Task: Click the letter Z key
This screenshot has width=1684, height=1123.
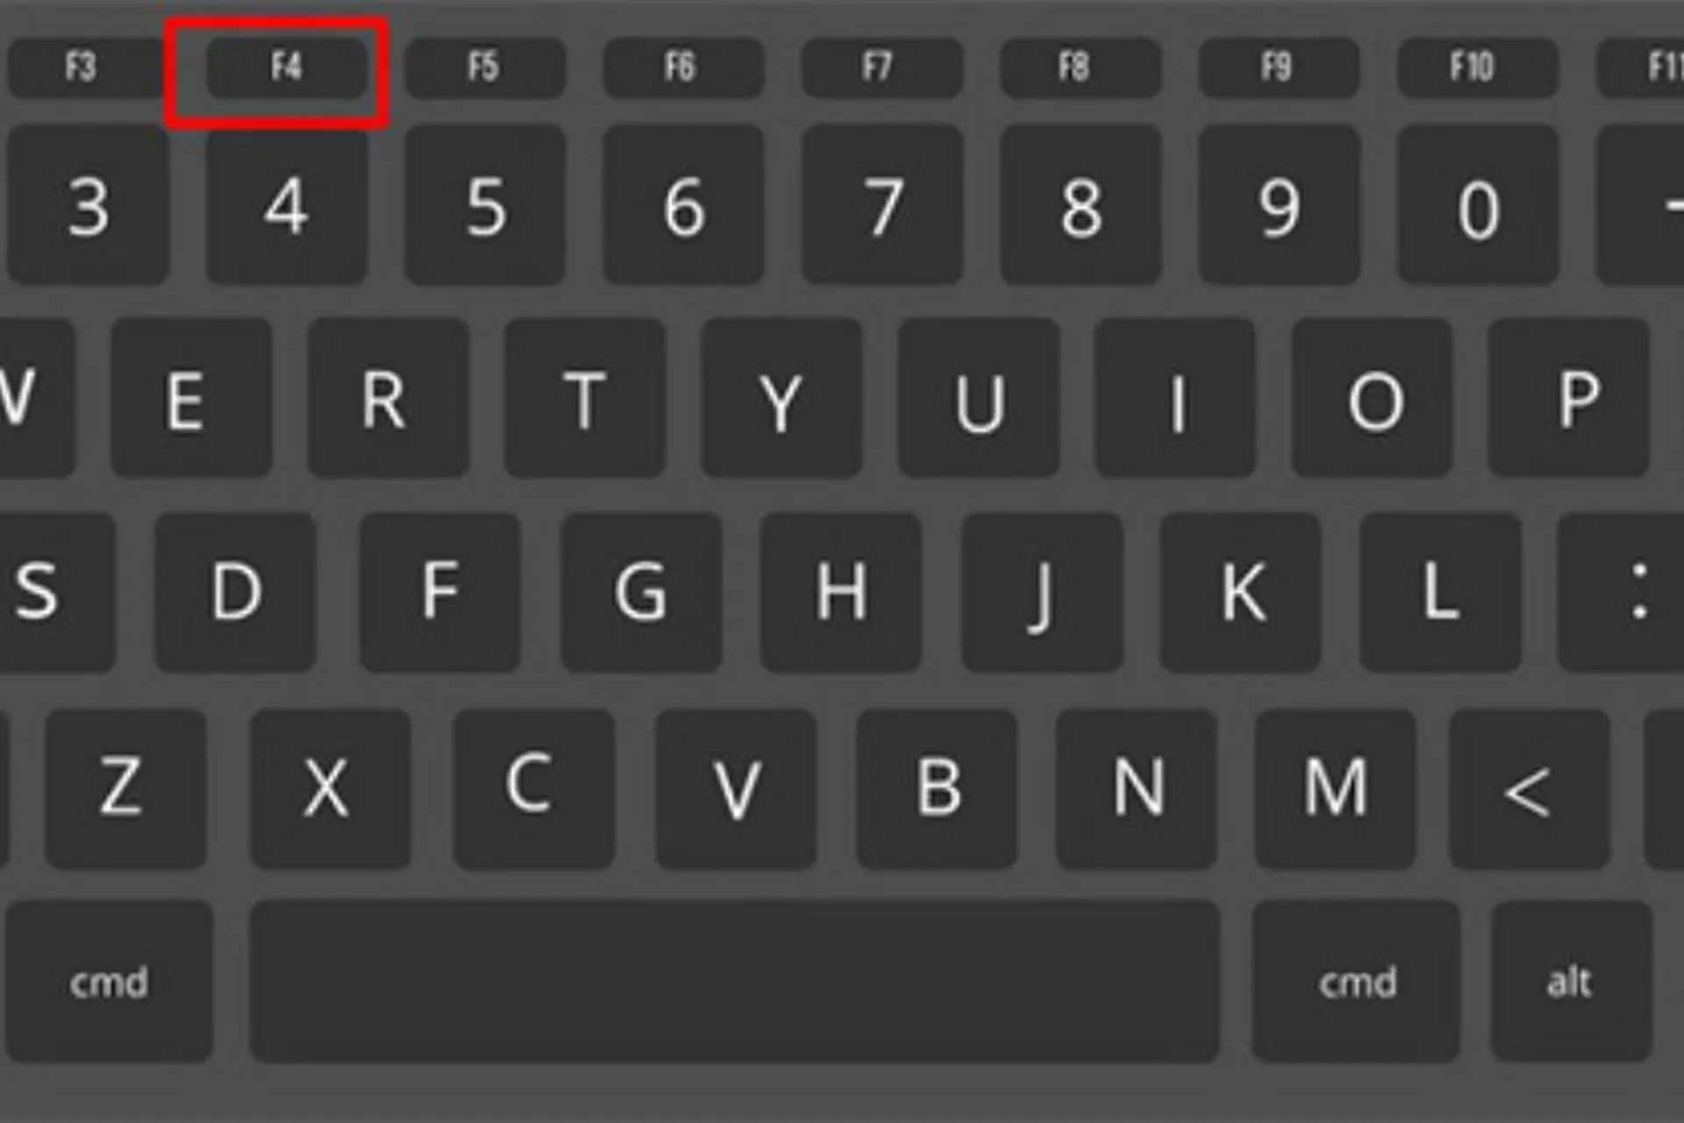Action: pyautogui.click(x=125, y=790)
